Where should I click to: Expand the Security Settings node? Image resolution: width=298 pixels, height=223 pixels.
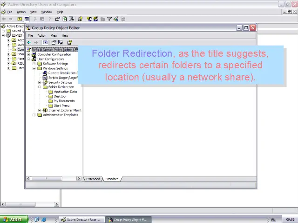40,82
